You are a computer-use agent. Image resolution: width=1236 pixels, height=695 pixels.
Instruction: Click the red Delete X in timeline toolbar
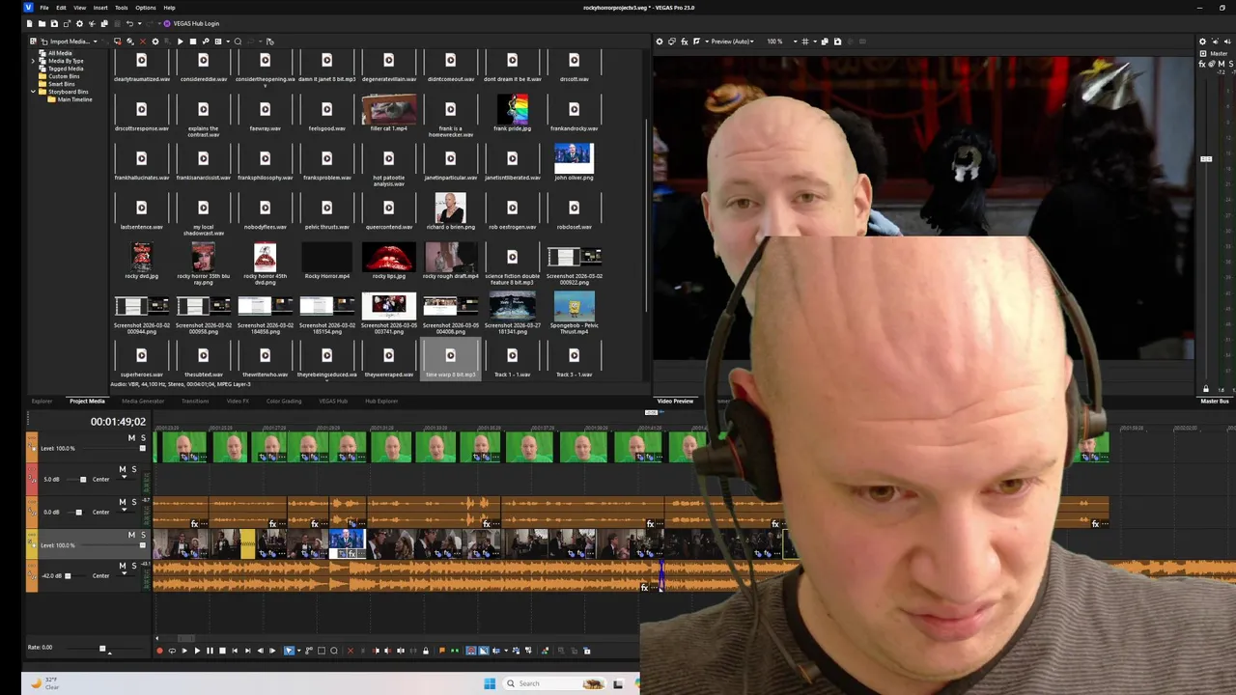tap(351, 651)
